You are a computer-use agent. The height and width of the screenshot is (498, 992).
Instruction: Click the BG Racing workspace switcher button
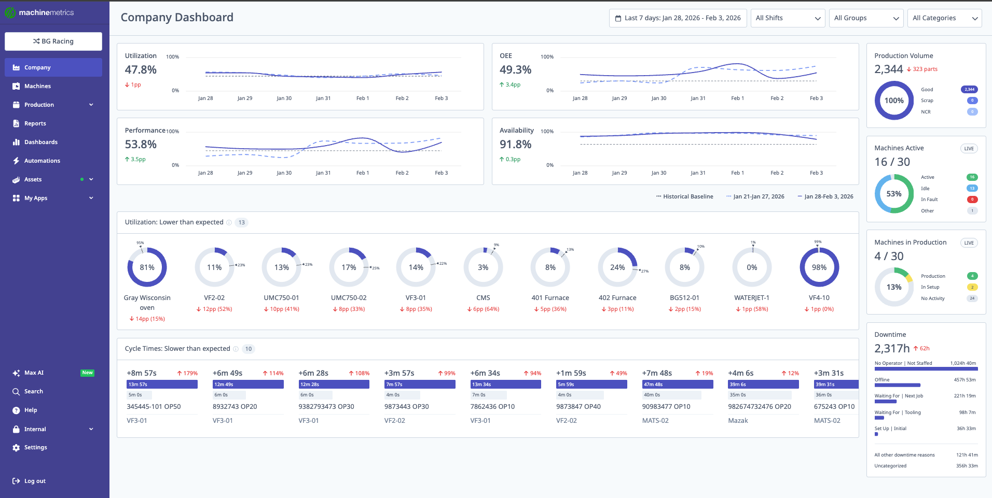53,41
